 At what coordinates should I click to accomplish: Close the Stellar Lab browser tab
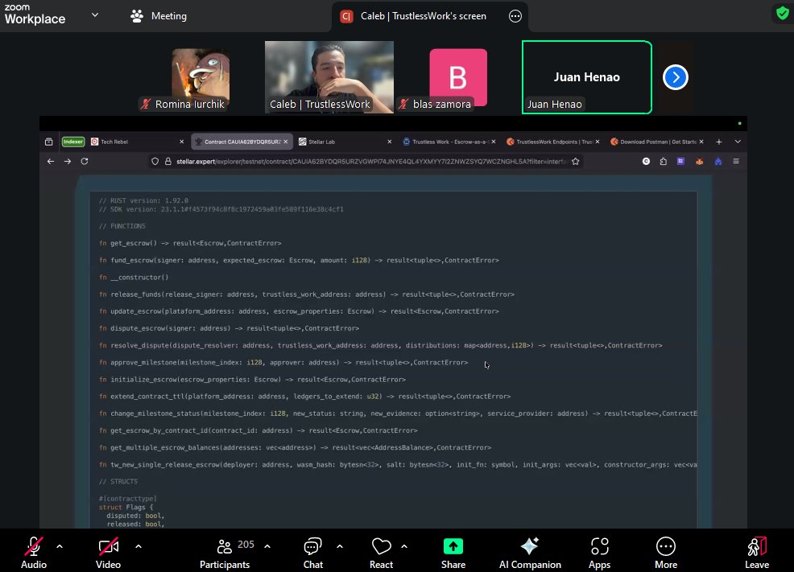pyautogui.click(x=390, y=142)
